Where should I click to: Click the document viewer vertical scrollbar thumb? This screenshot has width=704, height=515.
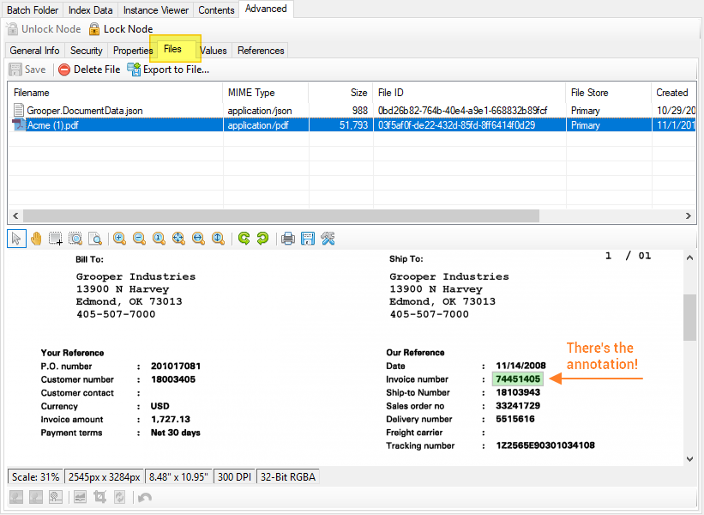tap(689, 318)
